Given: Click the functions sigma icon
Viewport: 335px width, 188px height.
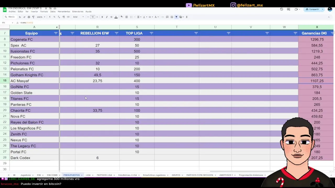Looking at the screenshot, I should point(187,17).
